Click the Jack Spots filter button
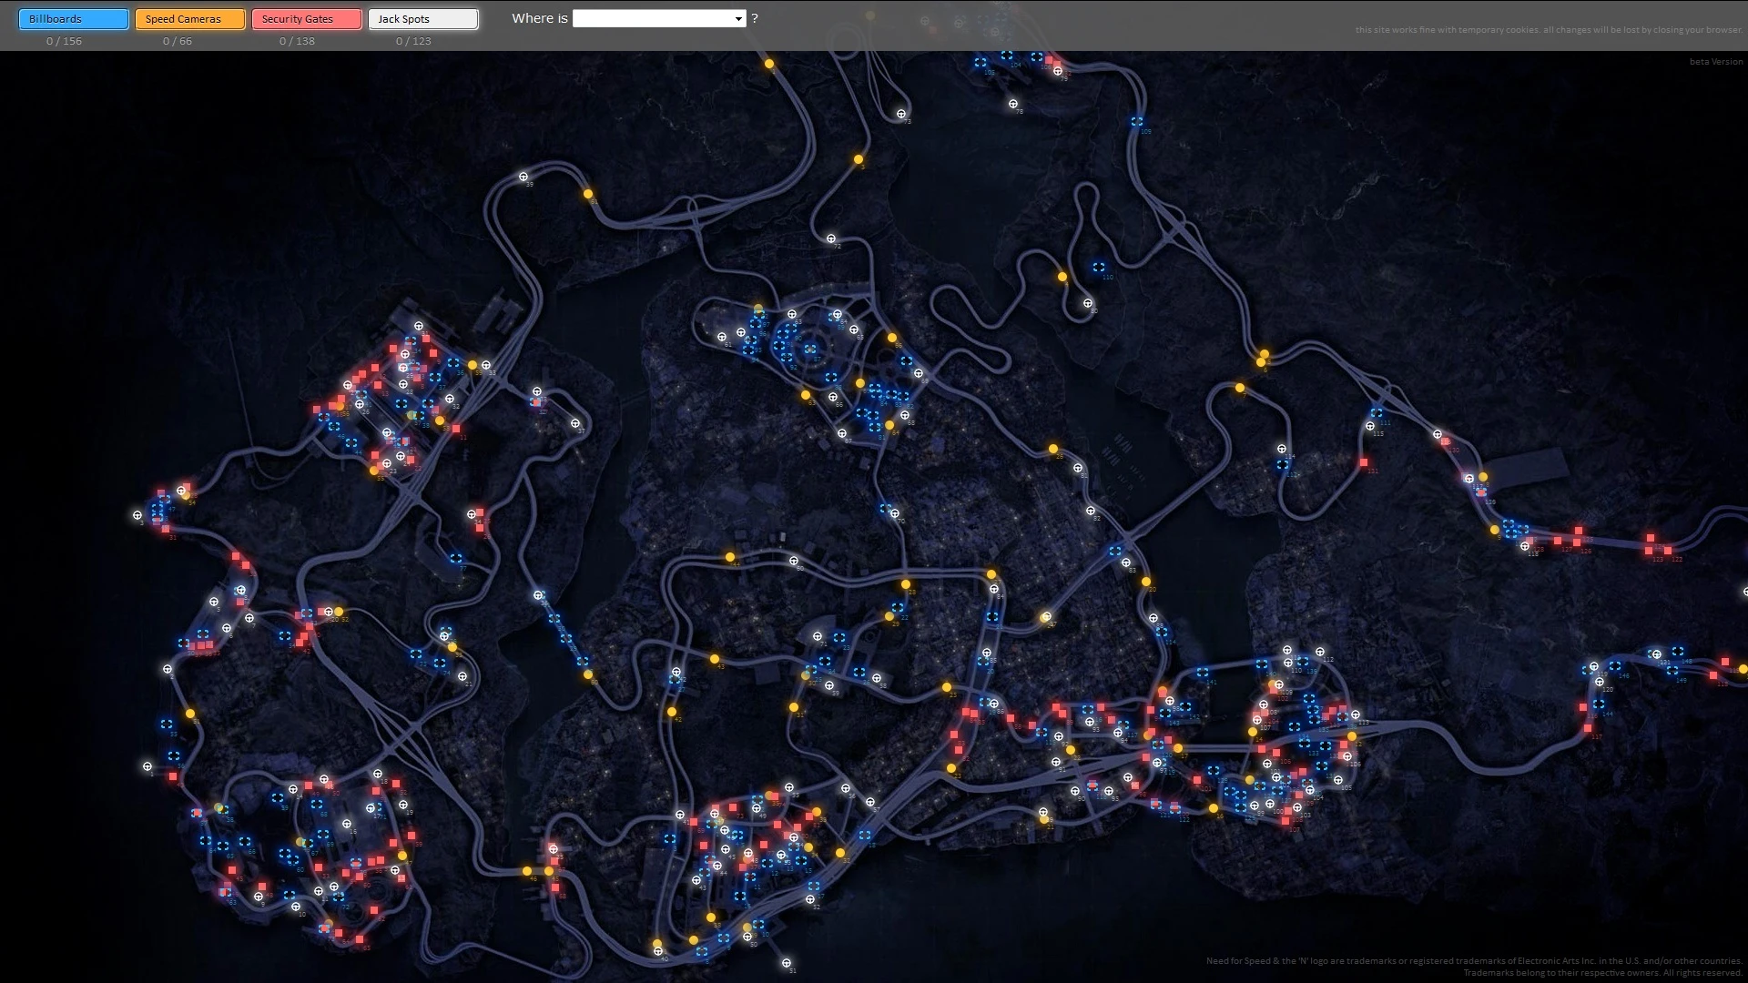1748x983 pixels. (422, 18)
